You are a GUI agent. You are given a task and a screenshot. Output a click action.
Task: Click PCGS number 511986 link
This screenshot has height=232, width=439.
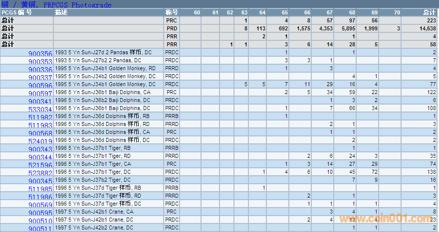click(x=40, y=197)
